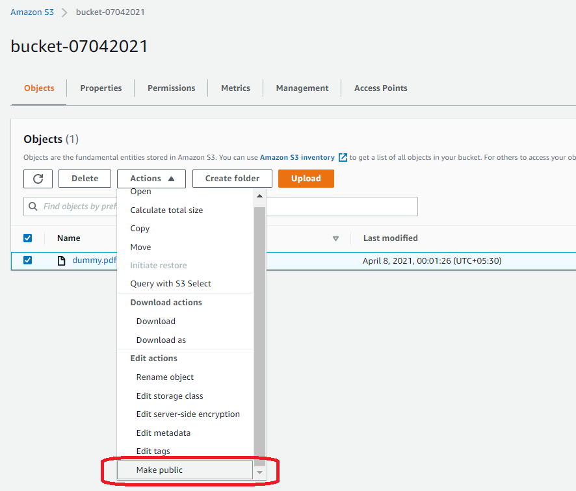Refresh the objects list

[38, 178]
